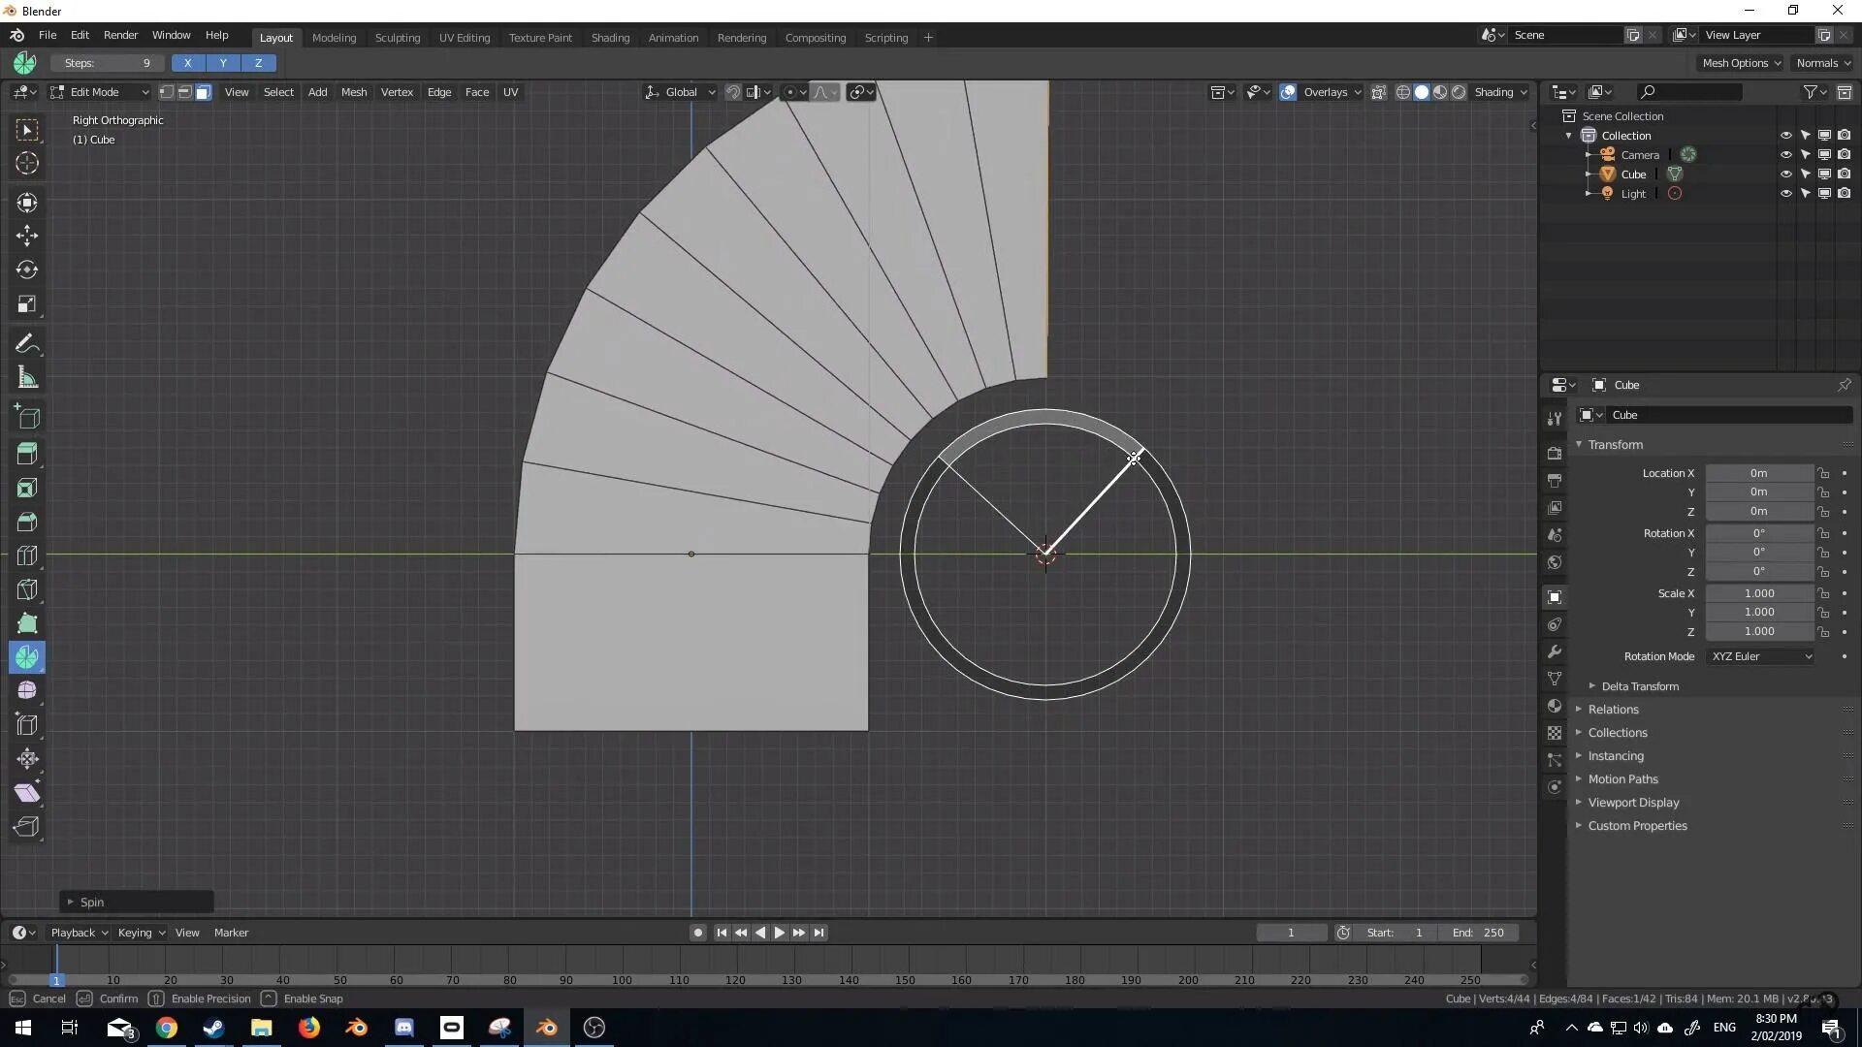Select the Shear tool
The image size is (1862, 1047).
tap(27, 792)
